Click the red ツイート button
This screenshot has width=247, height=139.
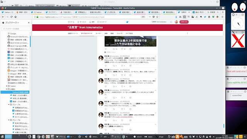(184, 22)
